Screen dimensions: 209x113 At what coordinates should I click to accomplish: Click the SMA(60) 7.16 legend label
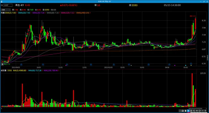coord(53,13)
